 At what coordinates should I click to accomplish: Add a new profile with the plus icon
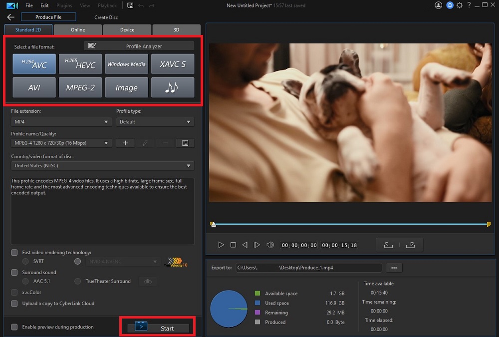click(125, 143)
